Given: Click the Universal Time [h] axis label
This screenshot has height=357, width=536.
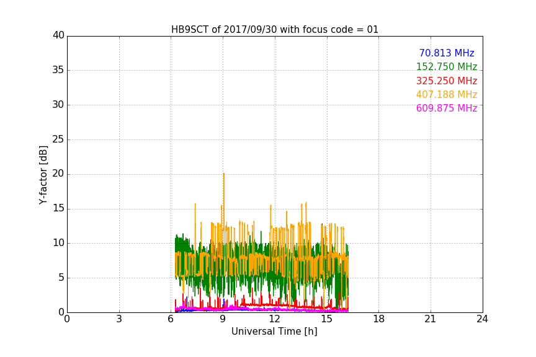Looking at the screenshot, I should click(274, 332).
